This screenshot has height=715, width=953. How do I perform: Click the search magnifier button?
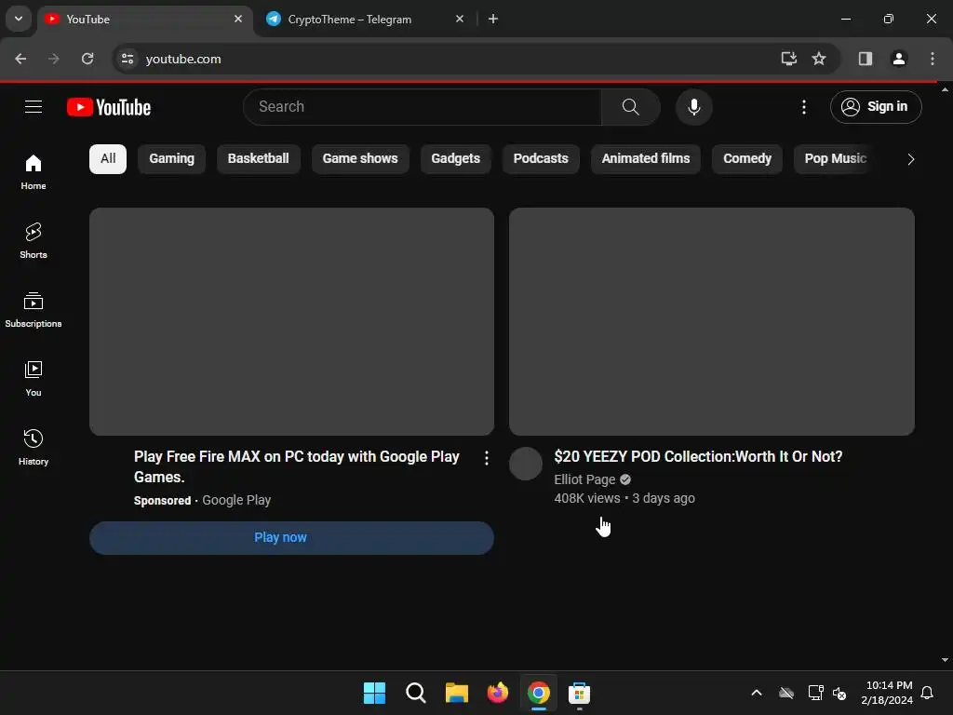click(630, 107)
